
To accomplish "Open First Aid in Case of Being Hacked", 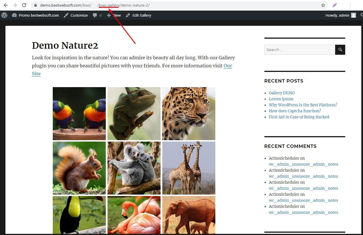I will click(x=299, y=117).
